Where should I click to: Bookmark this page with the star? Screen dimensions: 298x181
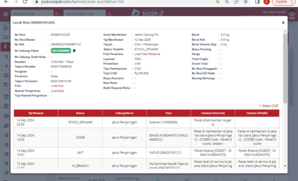[x=246, y=2]
